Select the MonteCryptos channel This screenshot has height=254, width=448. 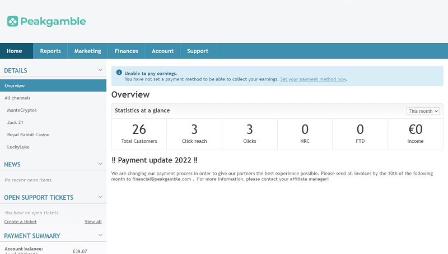click(22, 110)
